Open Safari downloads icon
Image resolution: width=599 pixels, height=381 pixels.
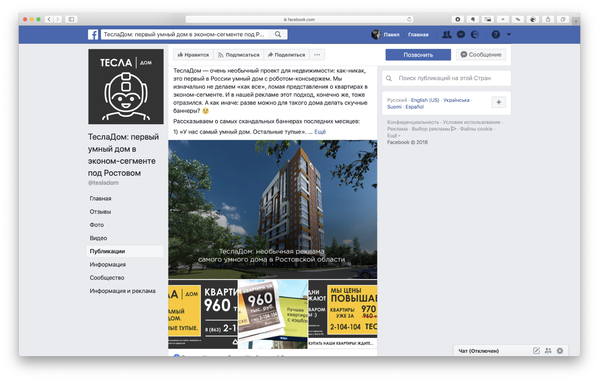pos(458,19)
